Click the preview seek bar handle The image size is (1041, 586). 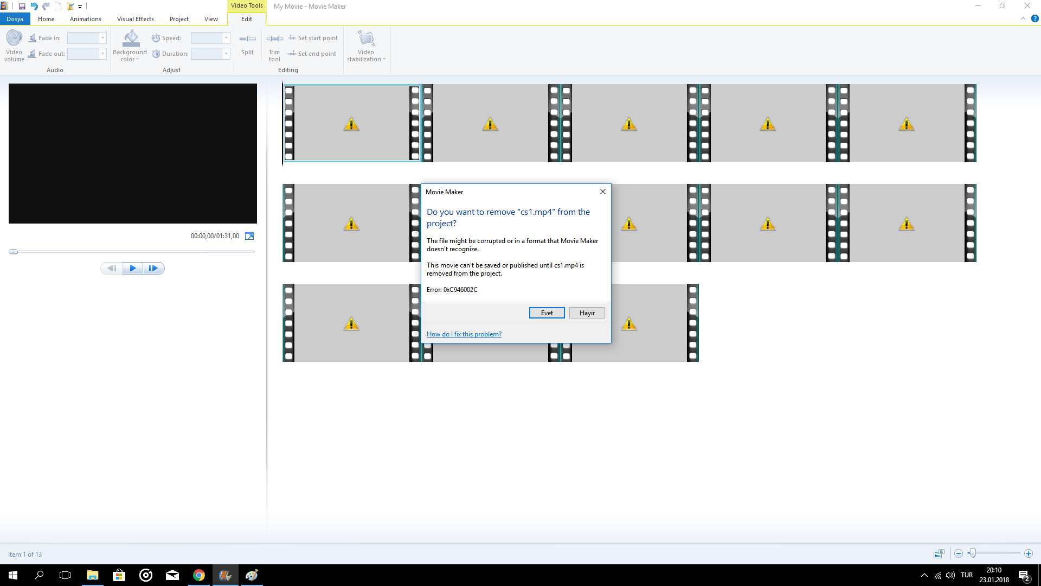(14, 252)
